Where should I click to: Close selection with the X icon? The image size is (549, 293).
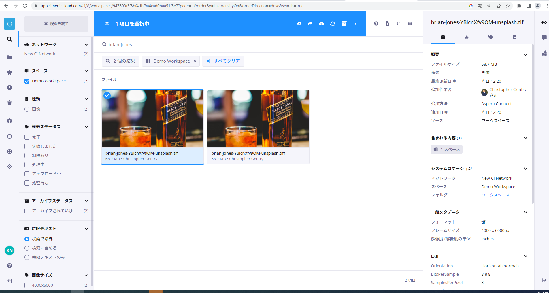(x=107, y=24)
